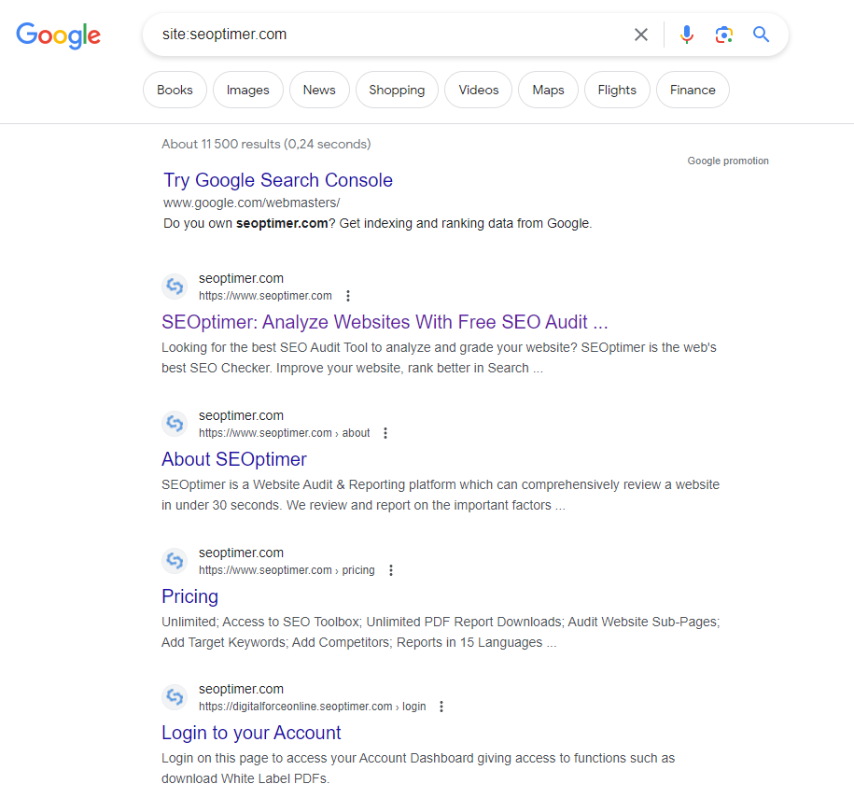Click the favicon of the About SEOptimer result

coord(175,424)
